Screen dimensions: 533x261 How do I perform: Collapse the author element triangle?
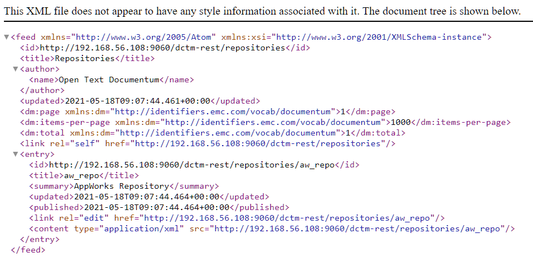pos(15,69)
